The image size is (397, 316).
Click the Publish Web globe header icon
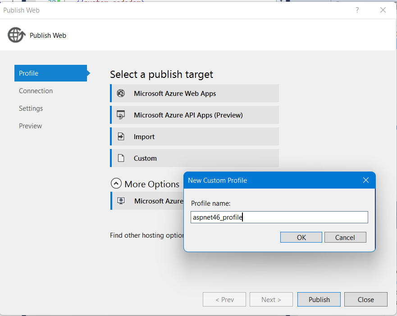[x=17, y=35]
